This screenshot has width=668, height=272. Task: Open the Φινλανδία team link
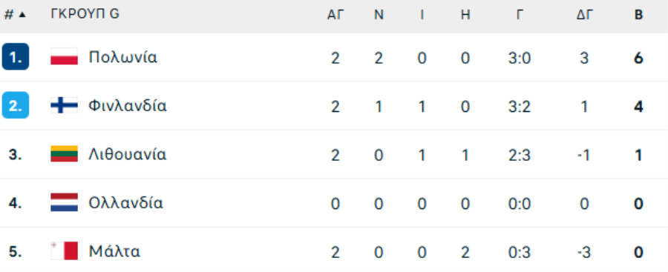point(128,105)
